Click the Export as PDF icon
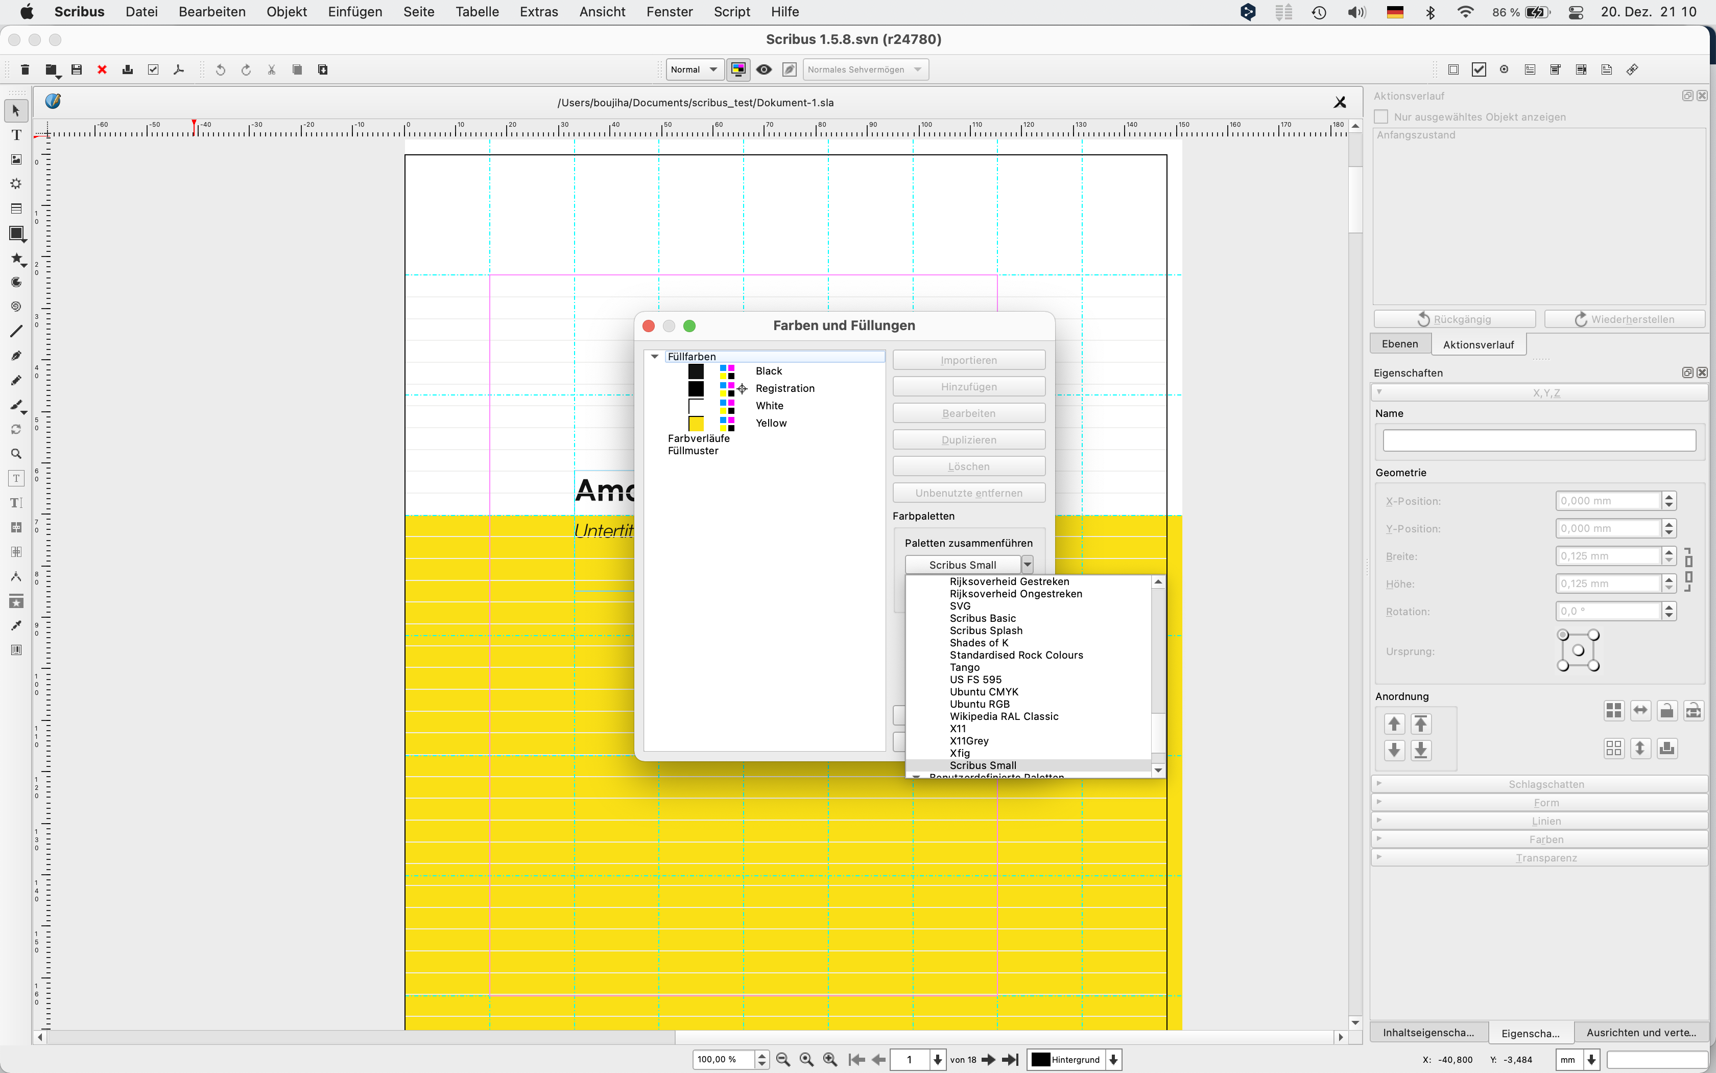1716x1073 pixels. pyautogui.click(x=179, y=69)
